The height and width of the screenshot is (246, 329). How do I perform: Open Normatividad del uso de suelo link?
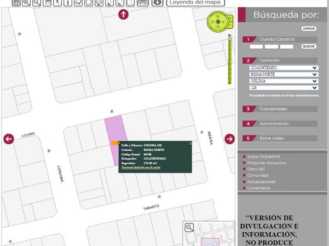tap(141, 168)
